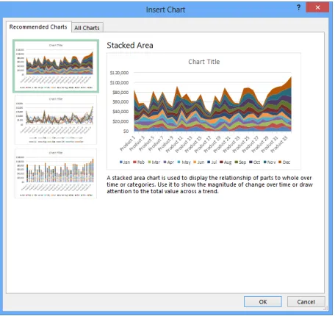
Task: Click the Dec legend entry
Action: (x=284, y=162)
